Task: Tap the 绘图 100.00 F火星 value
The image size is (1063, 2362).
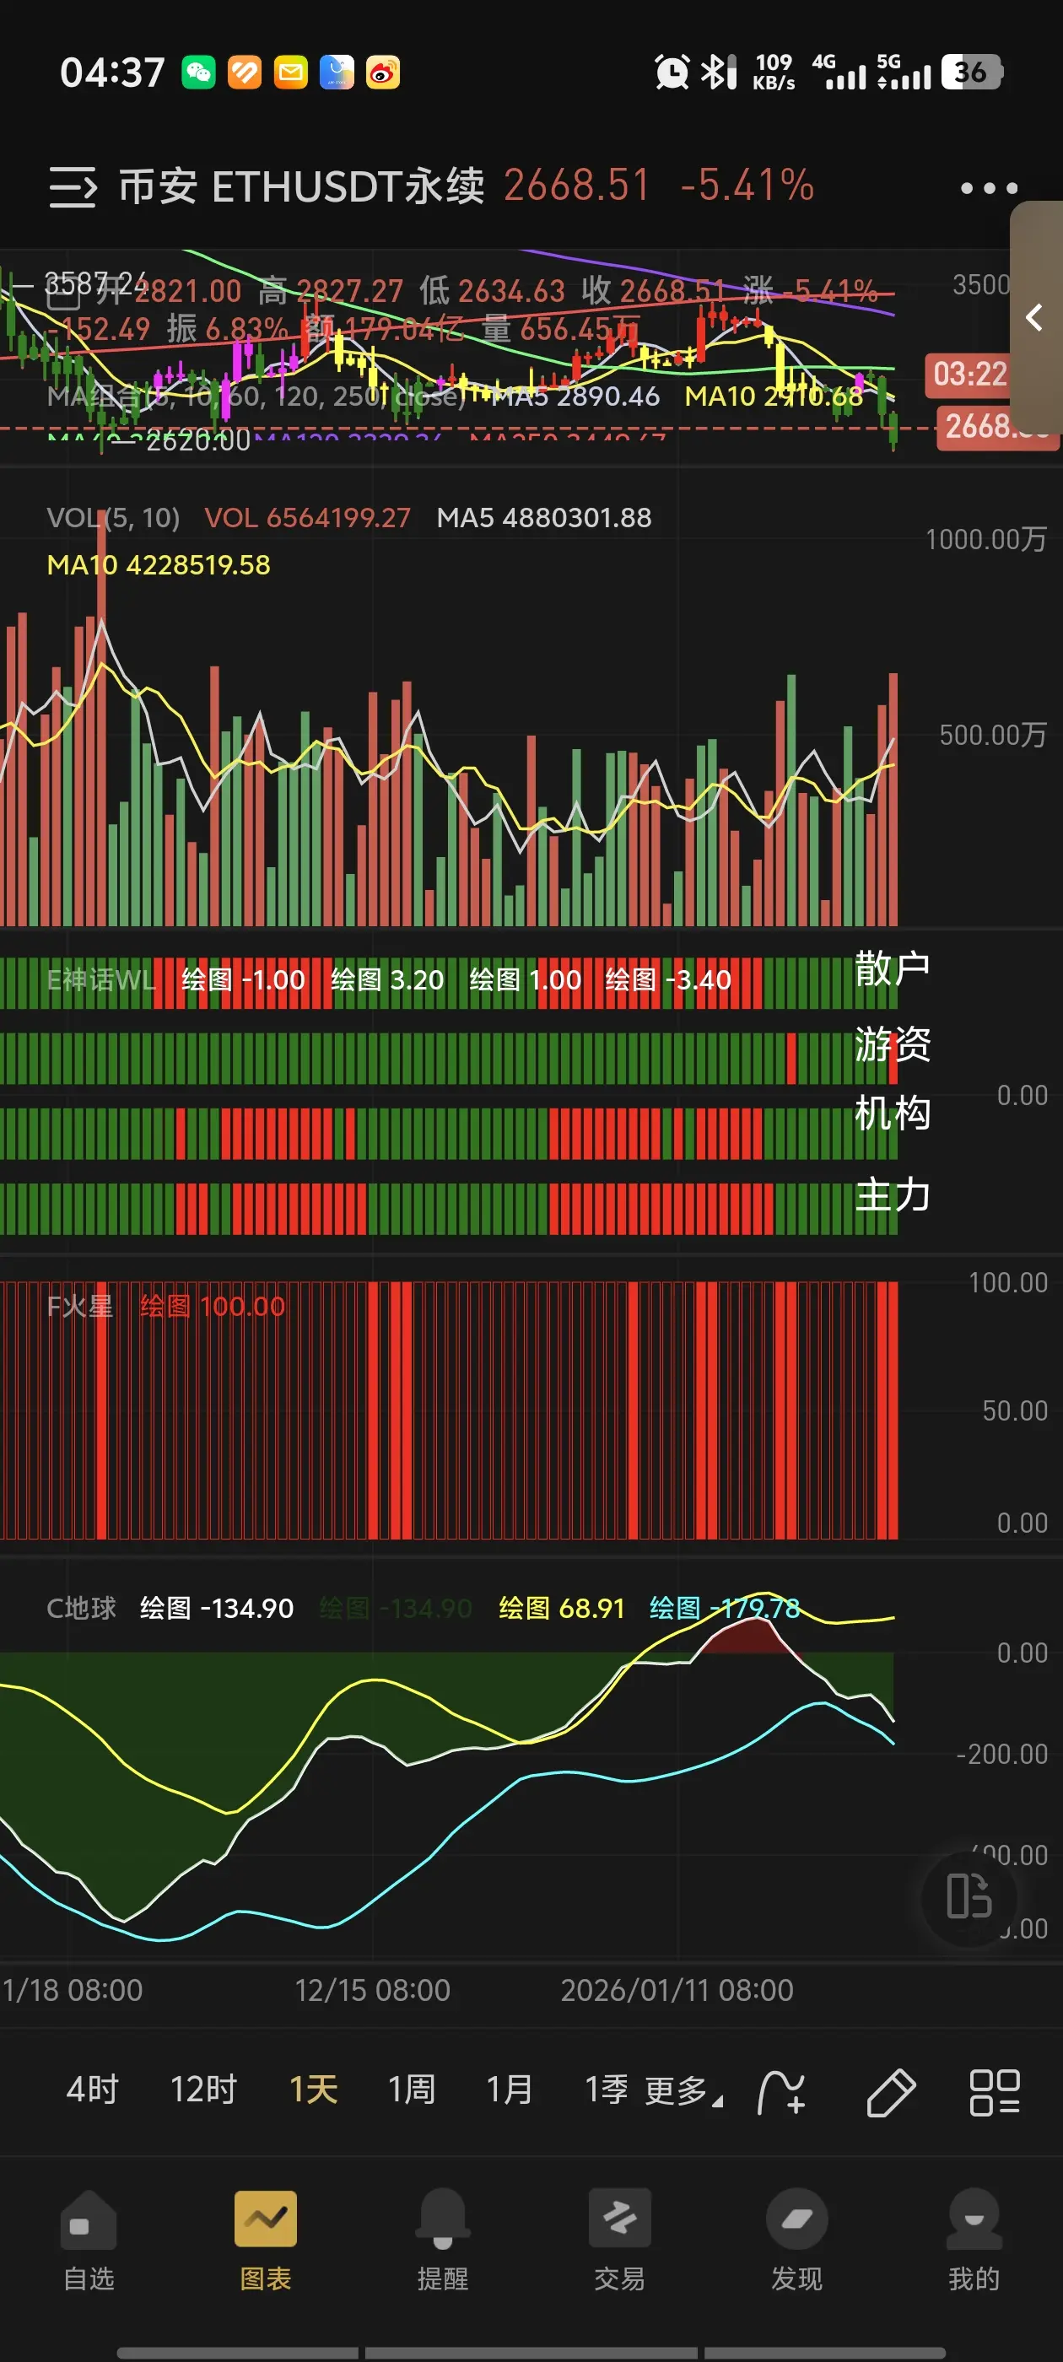Action: (x=213, y=1307)
